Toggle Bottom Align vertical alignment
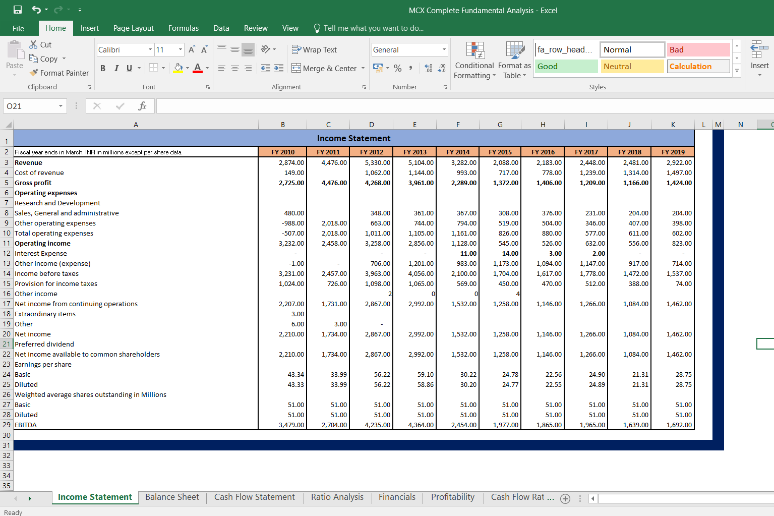774x516 pixels. click(x=248, y=49)
